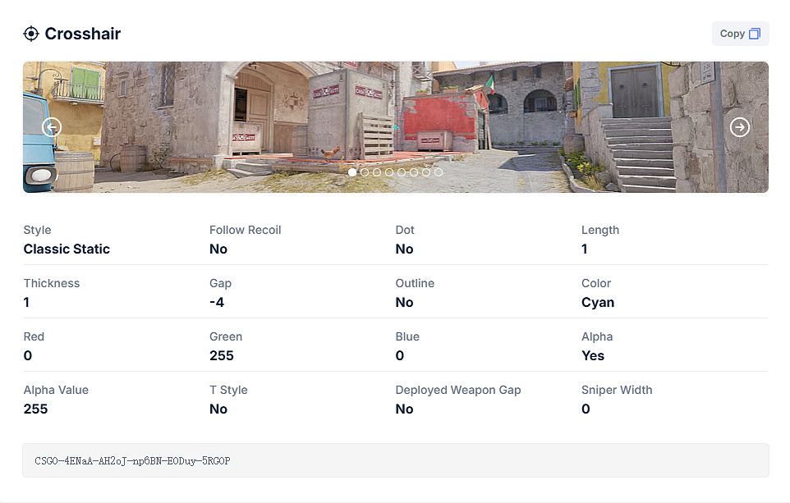Show the last carousel slide dot
This screenshot has height=503, width=790.
point(439,172)
